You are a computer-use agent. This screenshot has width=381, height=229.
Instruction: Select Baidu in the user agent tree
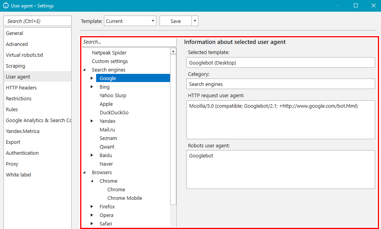[106, 156]
